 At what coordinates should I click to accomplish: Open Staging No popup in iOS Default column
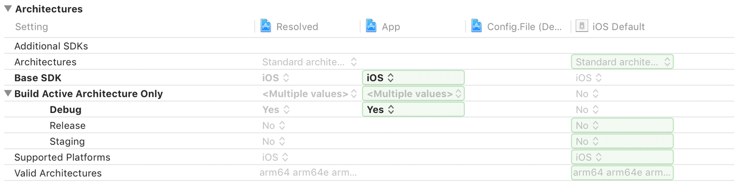[622, 141]
